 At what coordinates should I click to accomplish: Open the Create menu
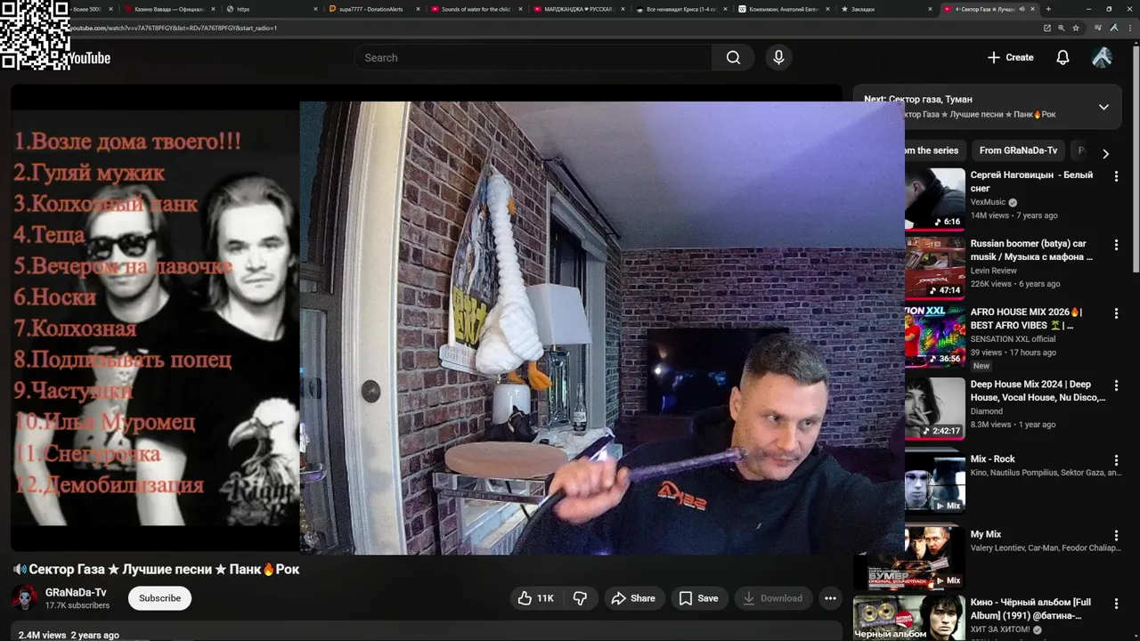click(x=1011, y=58)
